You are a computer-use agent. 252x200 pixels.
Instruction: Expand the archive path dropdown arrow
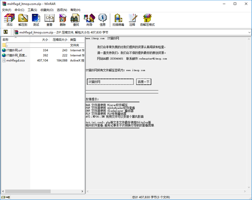click(x=249, y=32)
